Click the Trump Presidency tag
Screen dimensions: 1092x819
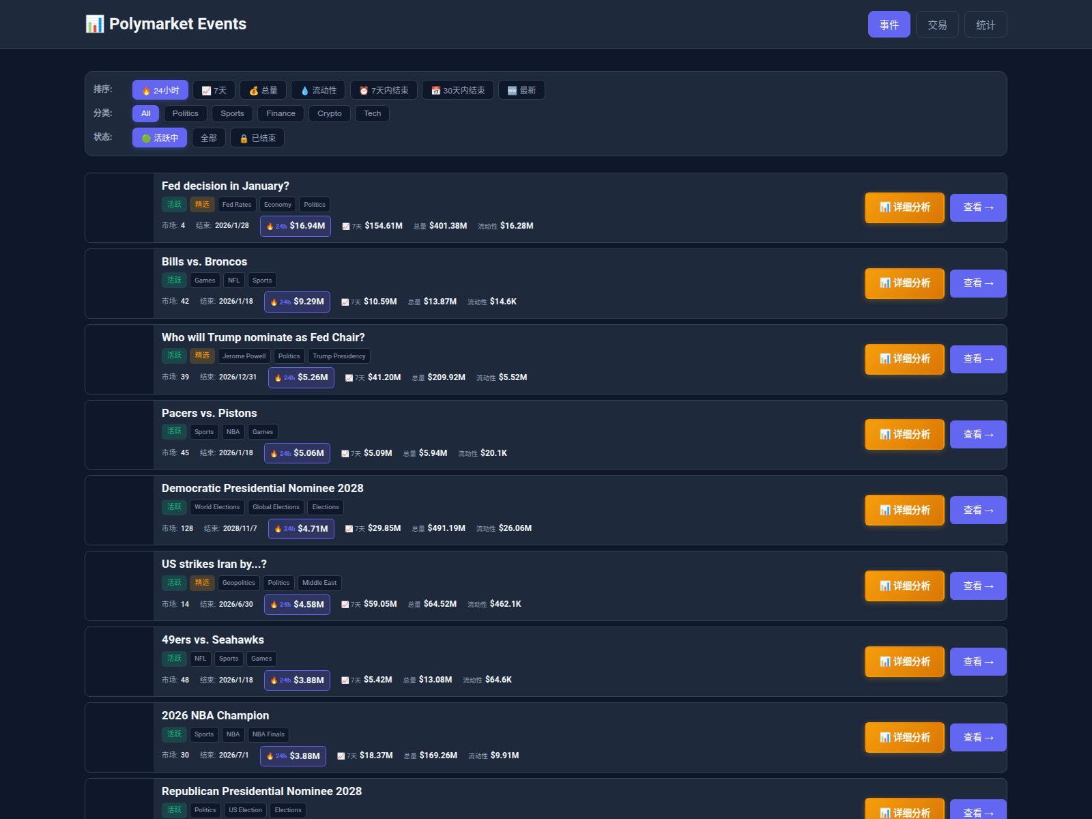(339, 356)
